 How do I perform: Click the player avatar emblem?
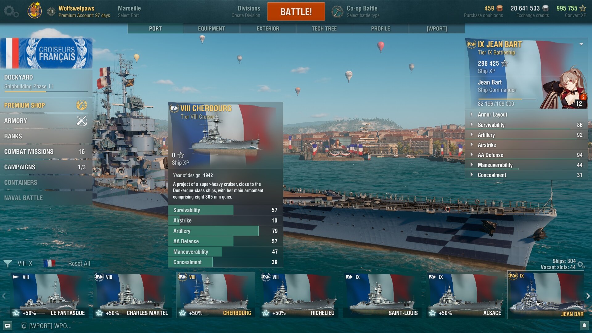[x=35, y=11]
